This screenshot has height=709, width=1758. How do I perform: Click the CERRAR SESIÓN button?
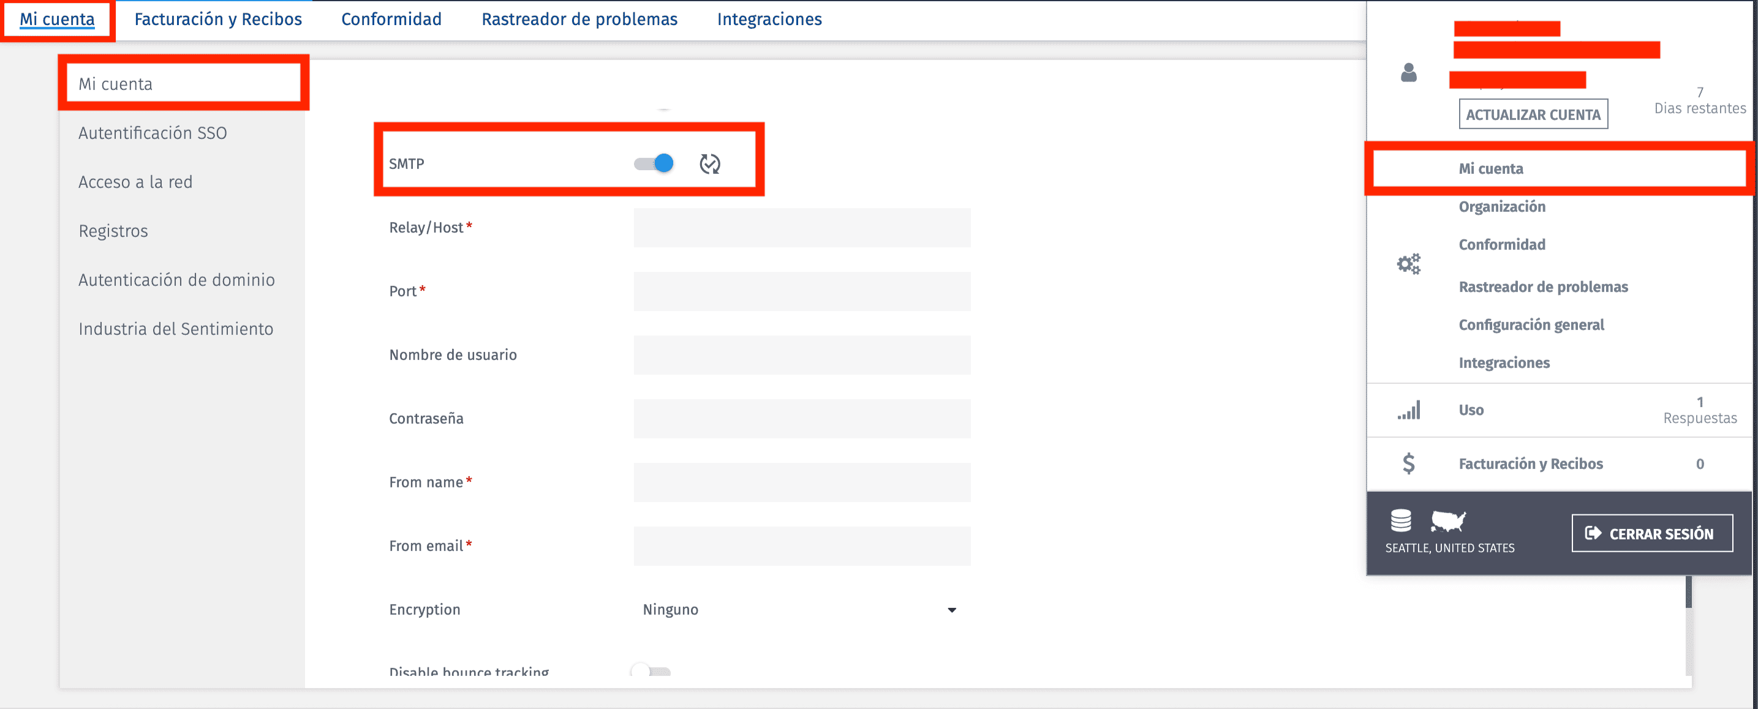coord(1652,533)
